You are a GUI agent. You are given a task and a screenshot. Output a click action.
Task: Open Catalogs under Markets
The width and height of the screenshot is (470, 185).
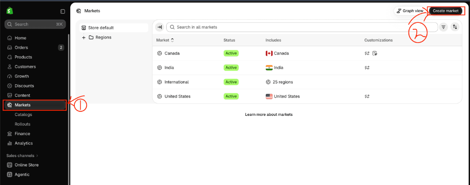point(23,114)
